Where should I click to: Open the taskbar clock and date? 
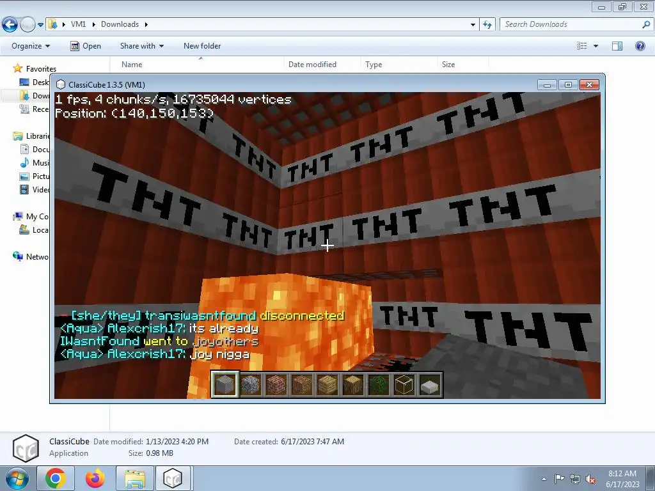click(622, 479)
